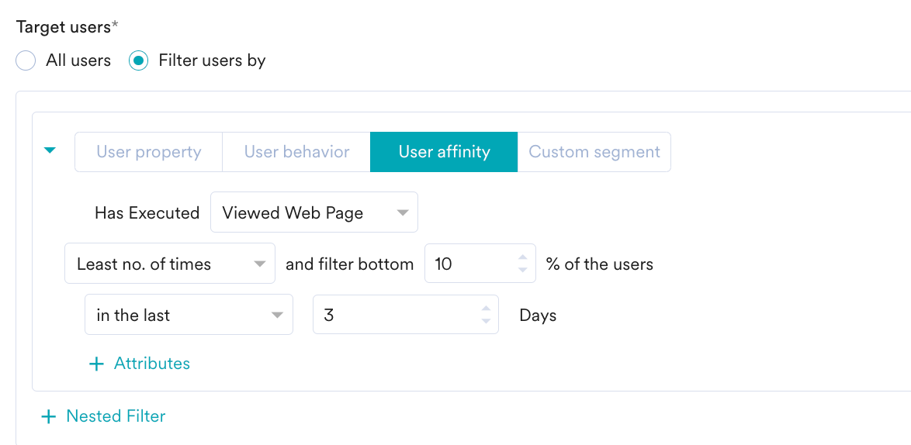Viewport: 911px width, 445px height.
Task: Decrement the Days value down arrow
Action: [486, 322]
